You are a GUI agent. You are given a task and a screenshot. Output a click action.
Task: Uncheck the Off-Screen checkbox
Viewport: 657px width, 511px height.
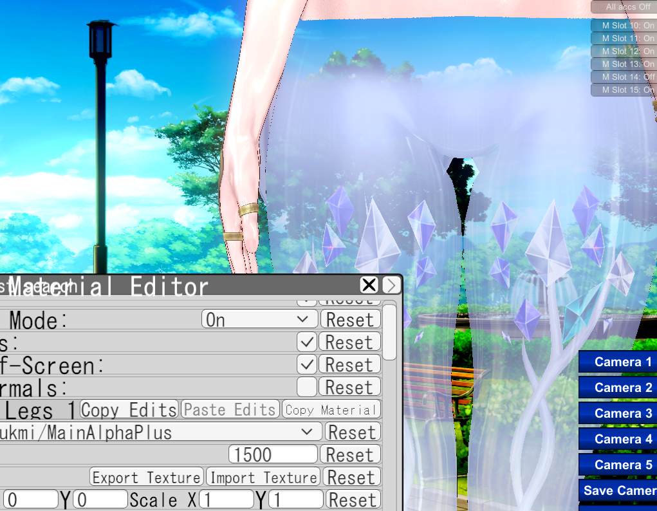coord(308,365)
